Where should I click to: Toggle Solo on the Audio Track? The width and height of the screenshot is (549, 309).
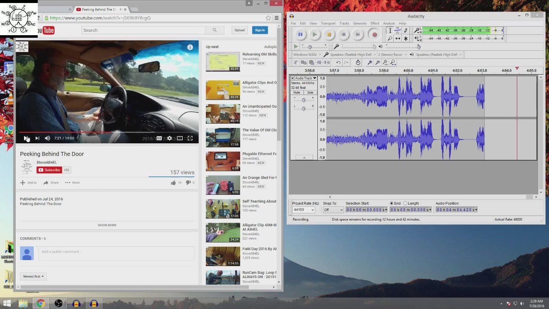click(310, 93)
